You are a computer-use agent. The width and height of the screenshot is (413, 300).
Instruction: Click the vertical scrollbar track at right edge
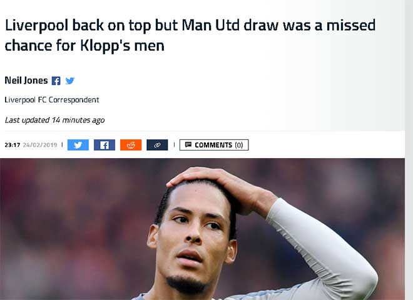click(409, 150)
